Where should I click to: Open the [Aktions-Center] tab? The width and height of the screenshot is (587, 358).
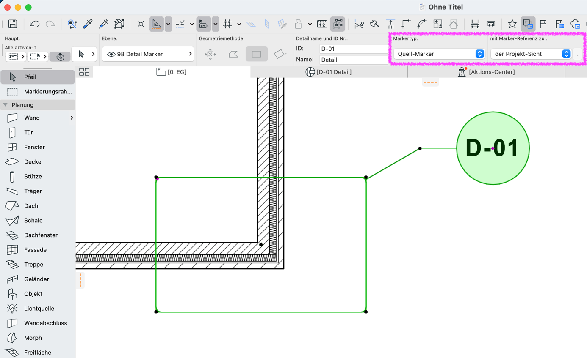pyautogui.click(x=486, y=72)
